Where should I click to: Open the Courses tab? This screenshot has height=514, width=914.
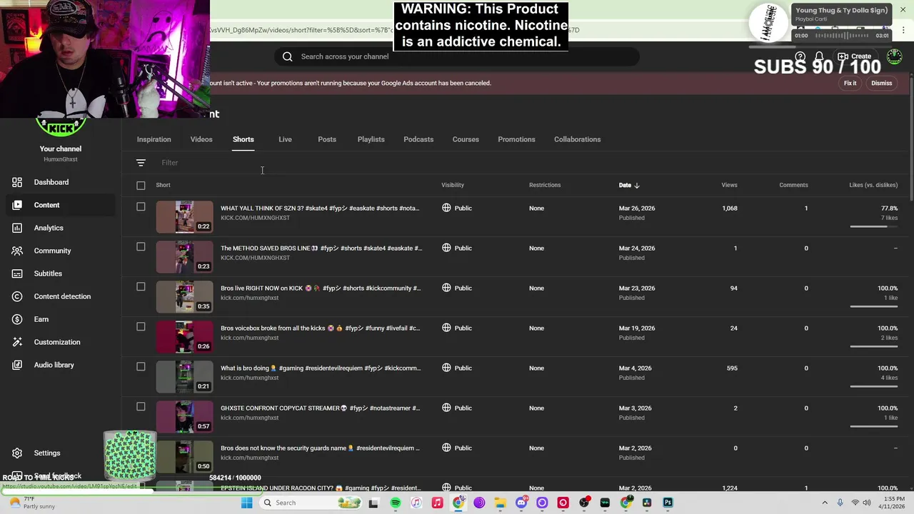466,139
